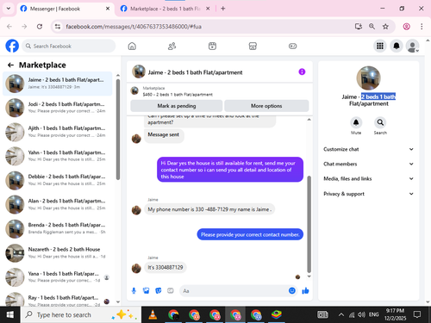The image size is (431, 323).
Task: Click the Windows taskbar search box
Action: [x=81, y=314]
